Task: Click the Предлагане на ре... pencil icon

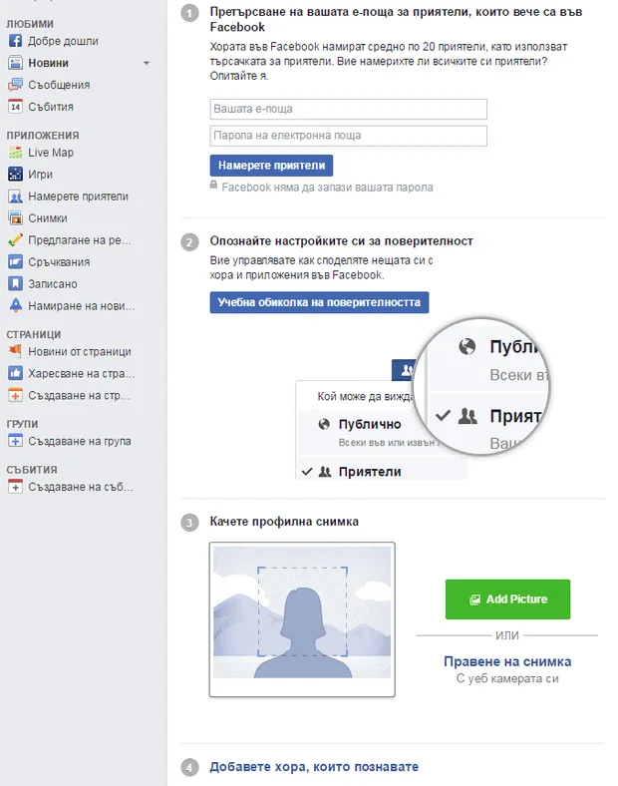Action: coord(16,240)
